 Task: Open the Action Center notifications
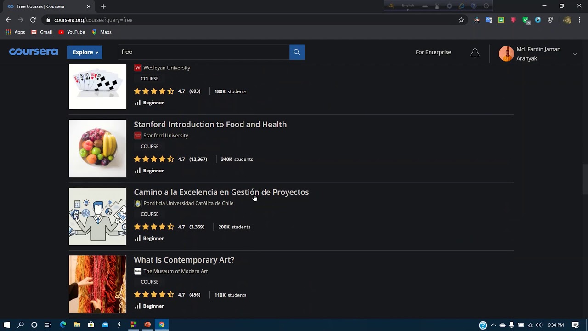coord(576,325)
